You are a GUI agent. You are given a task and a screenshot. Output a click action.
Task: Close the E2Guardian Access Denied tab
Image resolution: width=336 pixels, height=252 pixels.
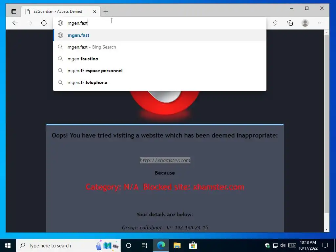click(94, 11)
